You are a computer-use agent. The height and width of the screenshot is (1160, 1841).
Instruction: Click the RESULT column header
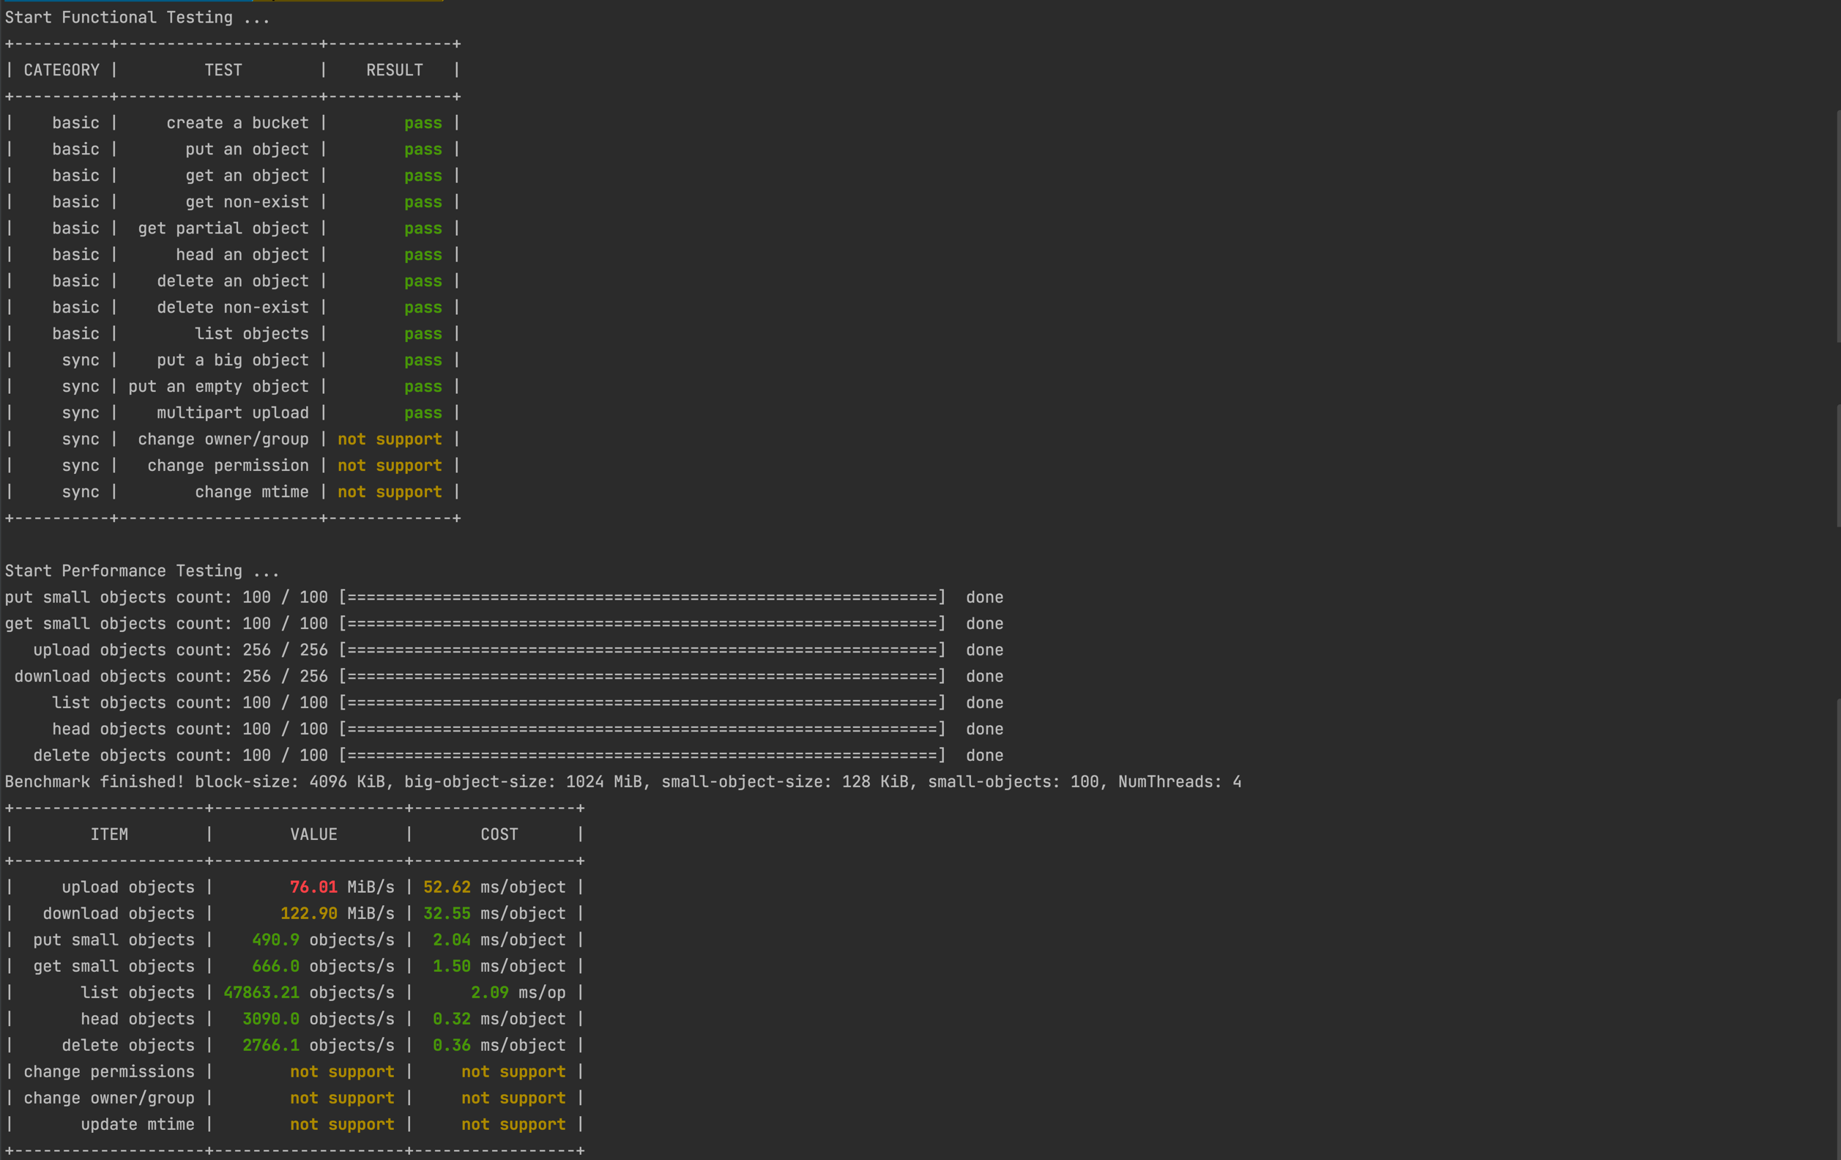394,70
